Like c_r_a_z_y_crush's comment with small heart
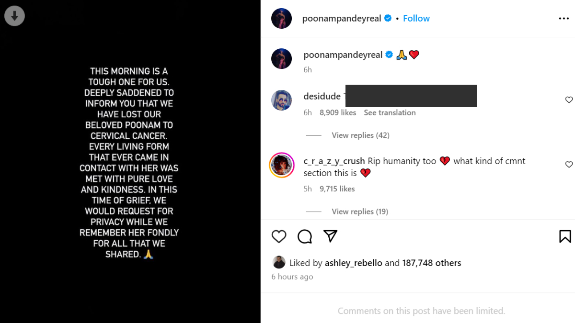Viewport: 575px width, 323px height. click(569, 165)
